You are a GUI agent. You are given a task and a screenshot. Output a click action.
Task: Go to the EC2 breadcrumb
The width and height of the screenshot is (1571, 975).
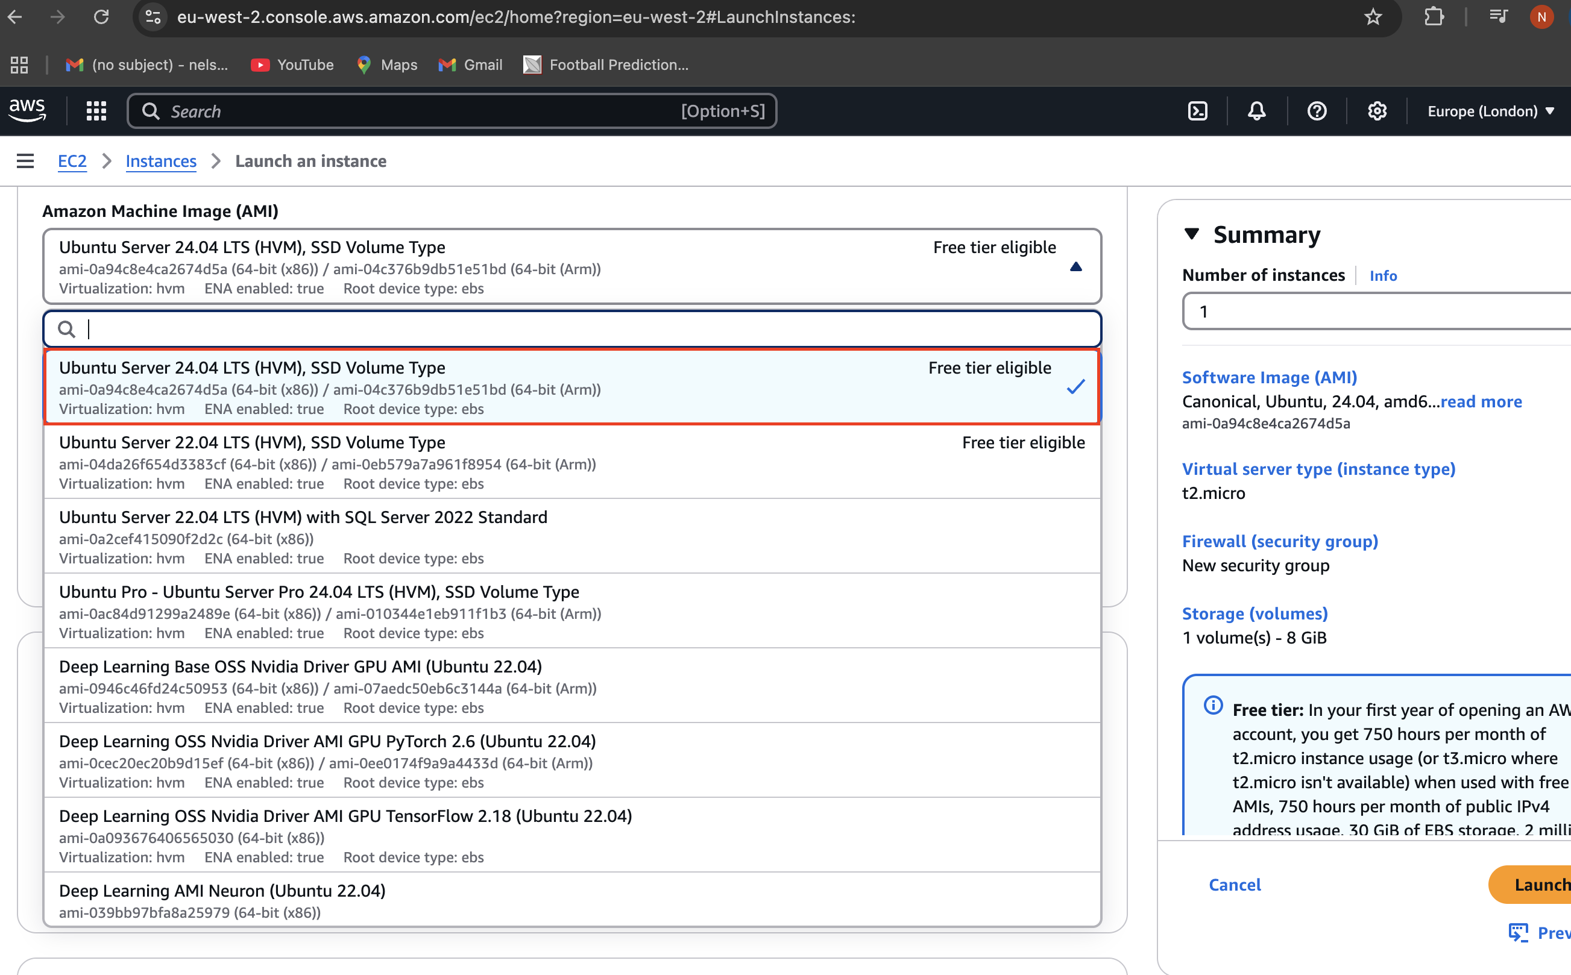click(72, 161)
